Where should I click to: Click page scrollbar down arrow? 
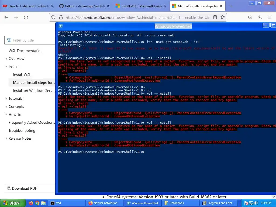pyautogui.click(x=274, y=197)
